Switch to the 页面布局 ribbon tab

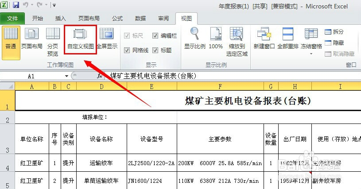[x=89, y=19]
